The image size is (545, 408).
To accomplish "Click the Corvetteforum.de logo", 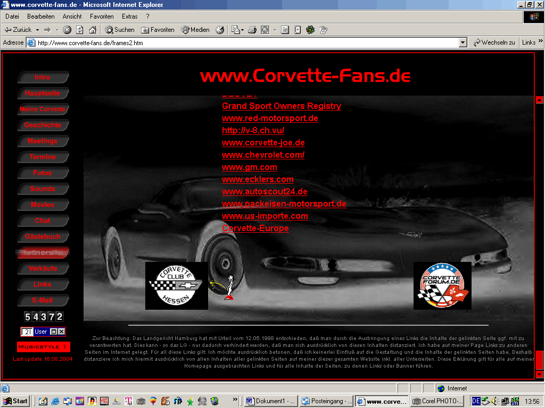I will coord(442,285).
